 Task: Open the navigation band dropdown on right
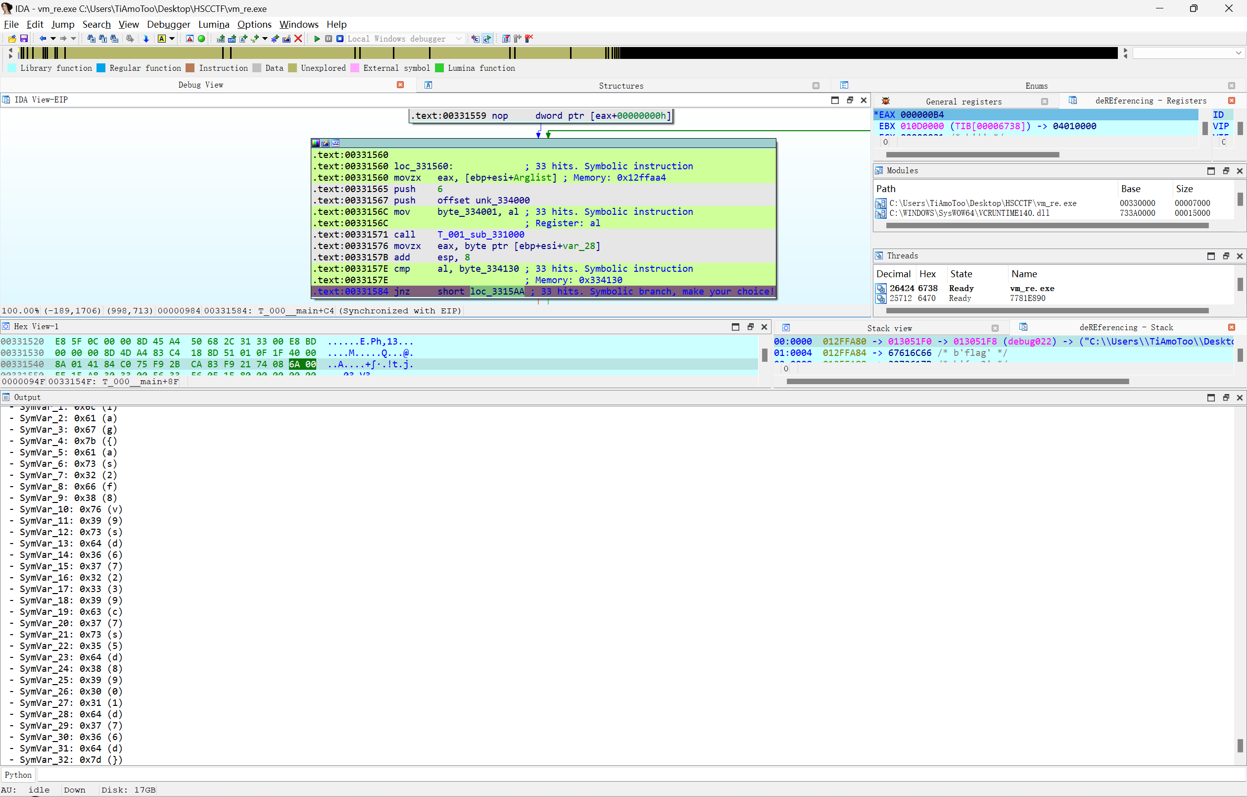[x=1238, y=53]
